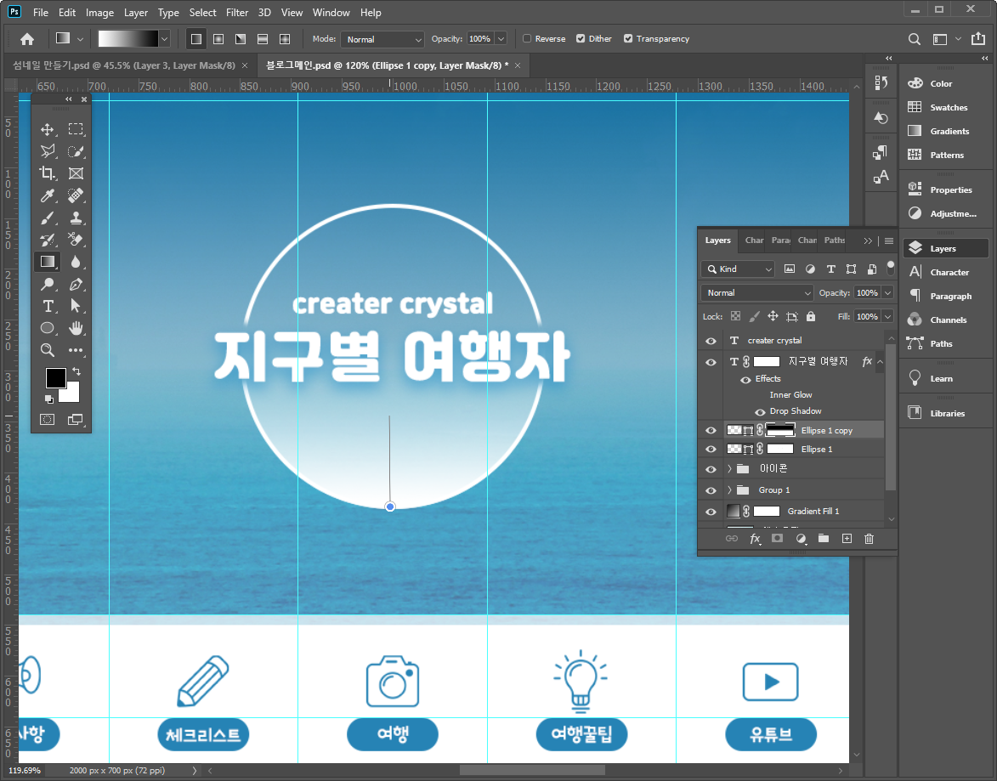
Task: Open the Learn panel
Action: pos(945,378)
